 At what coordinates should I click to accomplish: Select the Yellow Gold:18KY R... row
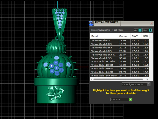pos(119,55)
